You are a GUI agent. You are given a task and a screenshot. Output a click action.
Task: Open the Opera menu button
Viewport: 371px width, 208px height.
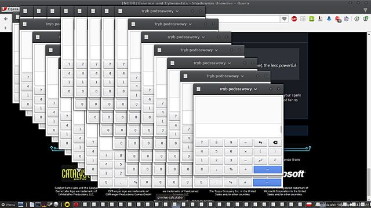click(10, 9)
